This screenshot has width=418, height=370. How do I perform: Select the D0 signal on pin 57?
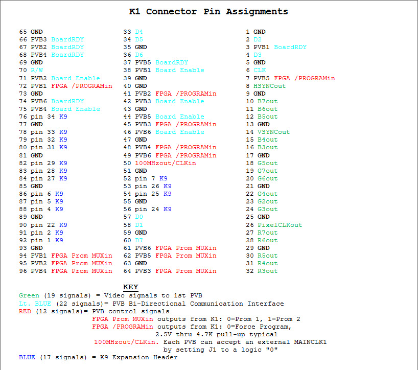click(139, 217)
